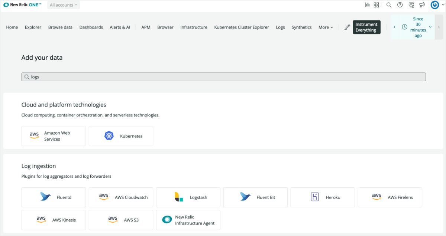The image size is (446, 236).
Task: Open the feedback chat icon
Action: [x=411, y=5]
